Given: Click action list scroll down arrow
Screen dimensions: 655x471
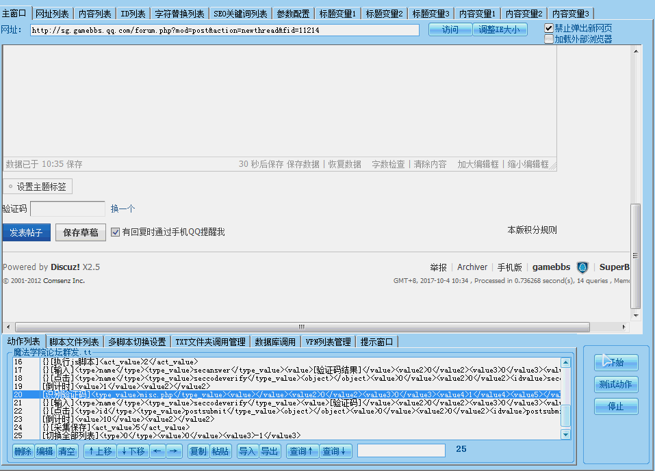Looking at the screenshot, I should tap(565, 435).
